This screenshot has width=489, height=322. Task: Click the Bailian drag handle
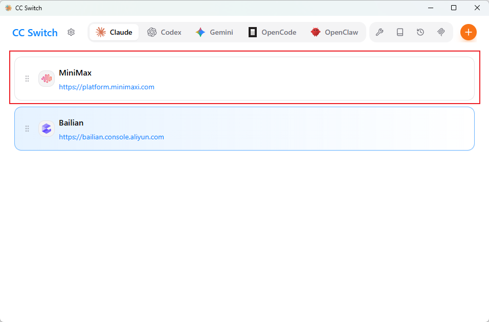pyautogui.click(x=27, y=129)
